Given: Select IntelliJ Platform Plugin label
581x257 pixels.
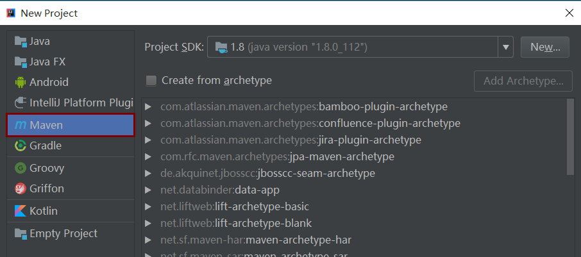Looking at the screenshot, I should tap(81, 103).
